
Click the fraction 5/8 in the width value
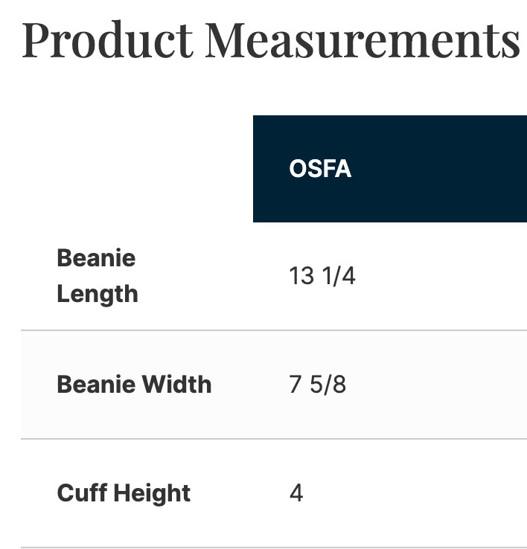pyautogui.click(x=328, y=385)
